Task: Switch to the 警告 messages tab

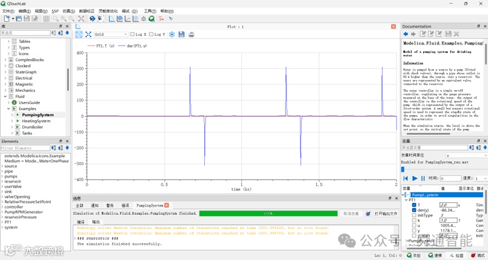Action: pos(110,205)
